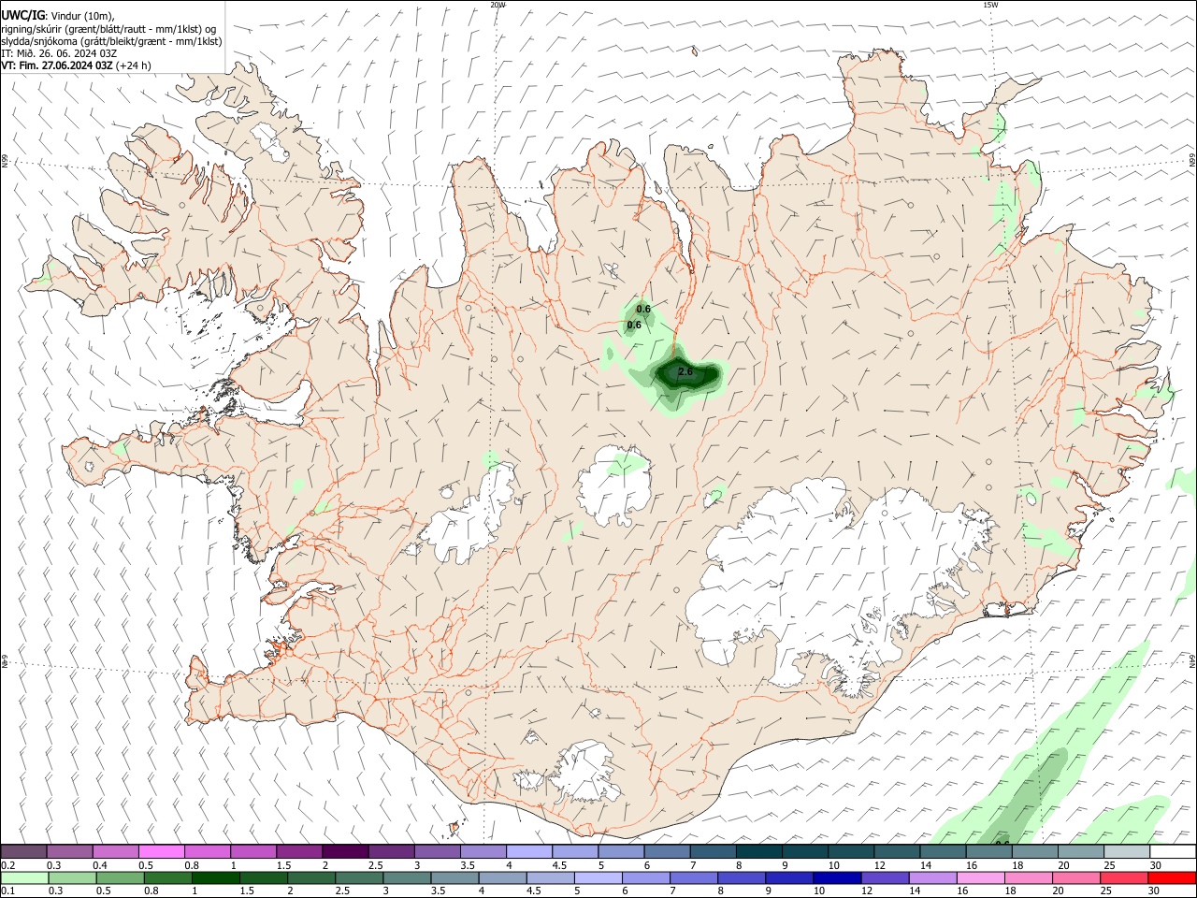Pick the darkest purple swatch at 2 in upper scale
Screen dimensions: 1197x898
point(344,851)
